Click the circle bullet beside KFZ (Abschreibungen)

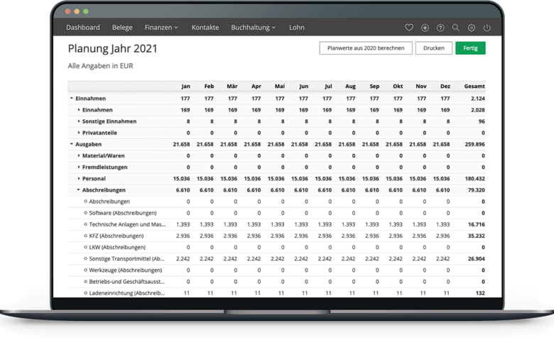tap(85, 236)
